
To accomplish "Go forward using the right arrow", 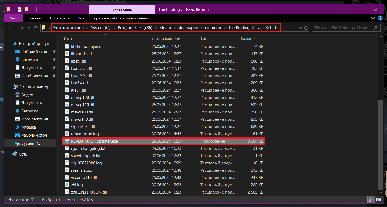I will (21, 28).
